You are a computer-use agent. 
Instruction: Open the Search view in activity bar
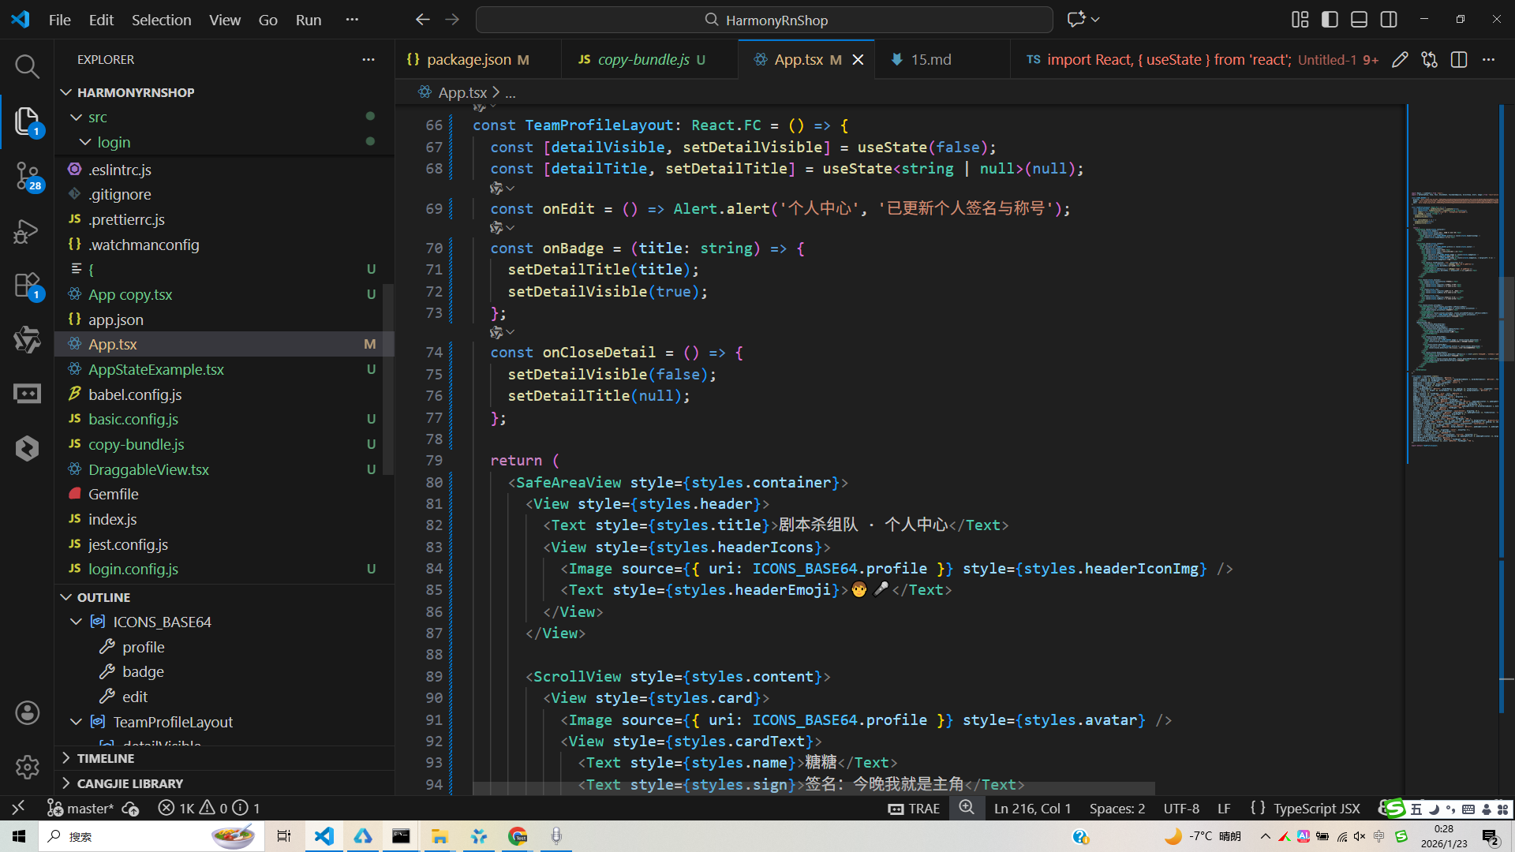pos(27,66)
